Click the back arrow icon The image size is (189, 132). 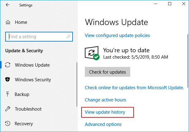8,5
